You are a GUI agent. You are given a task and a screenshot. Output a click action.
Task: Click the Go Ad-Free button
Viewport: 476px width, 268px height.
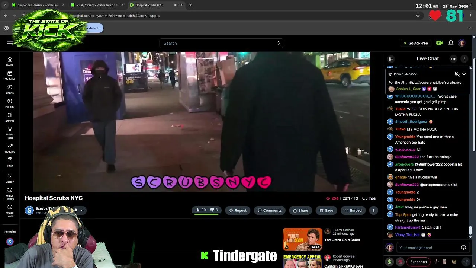tap(415, 43)
